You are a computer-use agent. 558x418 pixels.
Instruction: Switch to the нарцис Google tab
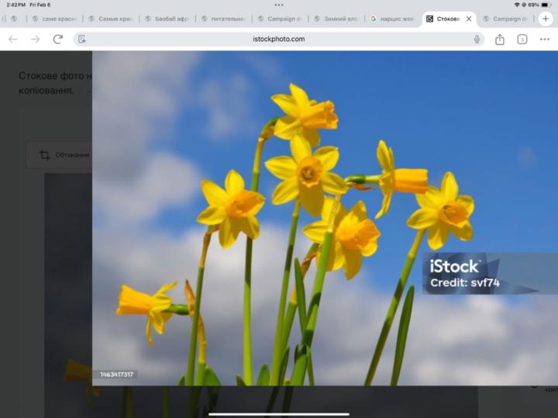[x=393, y=19]
